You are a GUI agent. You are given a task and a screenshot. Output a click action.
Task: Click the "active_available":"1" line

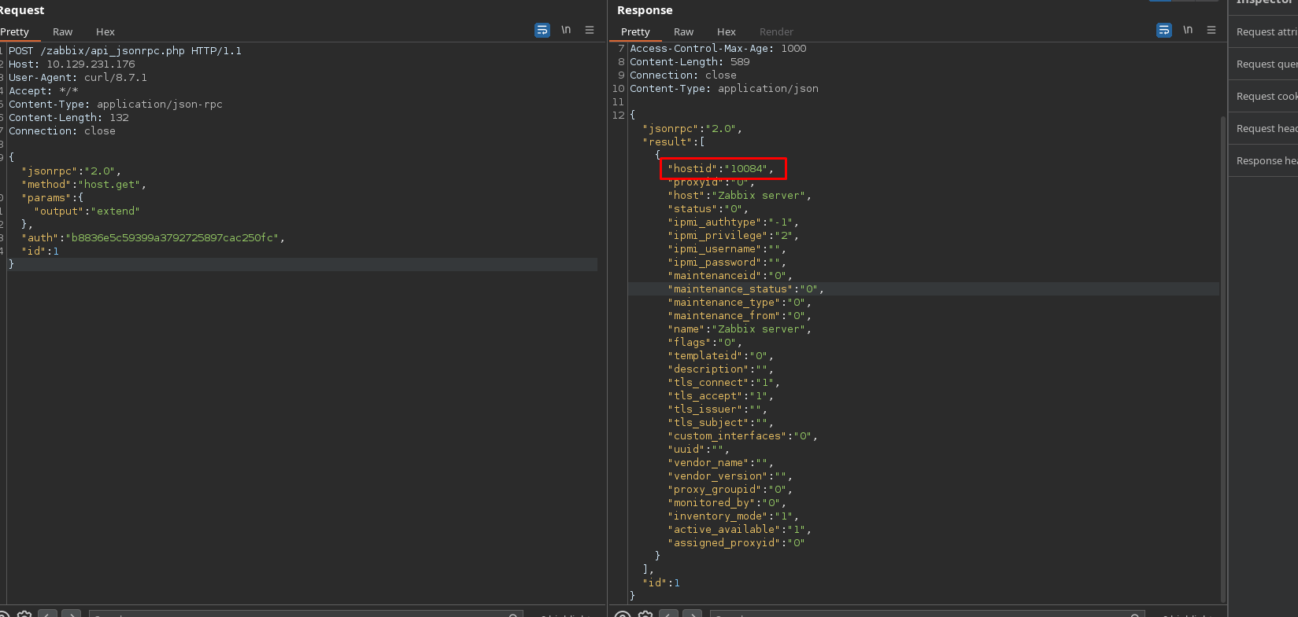(739, 529)
